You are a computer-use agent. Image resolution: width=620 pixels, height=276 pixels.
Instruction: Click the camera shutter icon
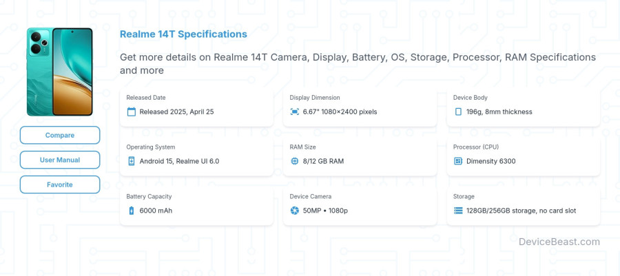tap(295, 211)
